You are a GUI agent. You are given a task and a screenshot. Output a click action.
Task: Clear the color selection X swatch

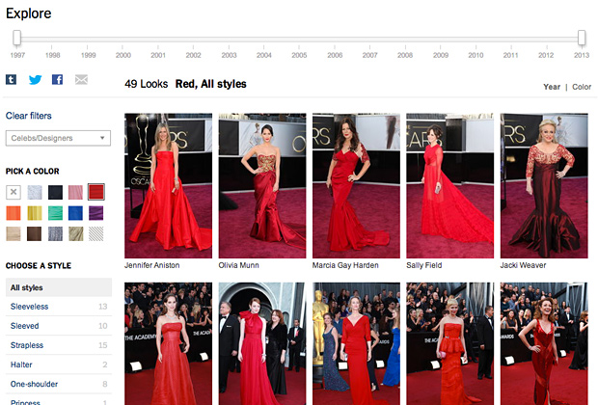(14, 192)
